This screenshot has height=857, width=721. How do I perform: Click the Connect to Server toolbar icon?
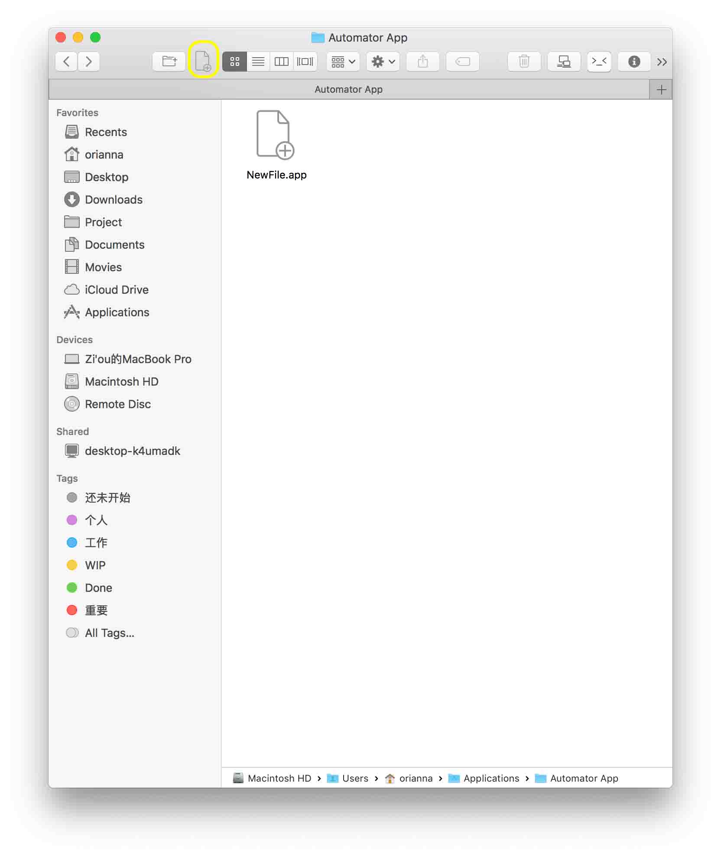pos(563,62)
